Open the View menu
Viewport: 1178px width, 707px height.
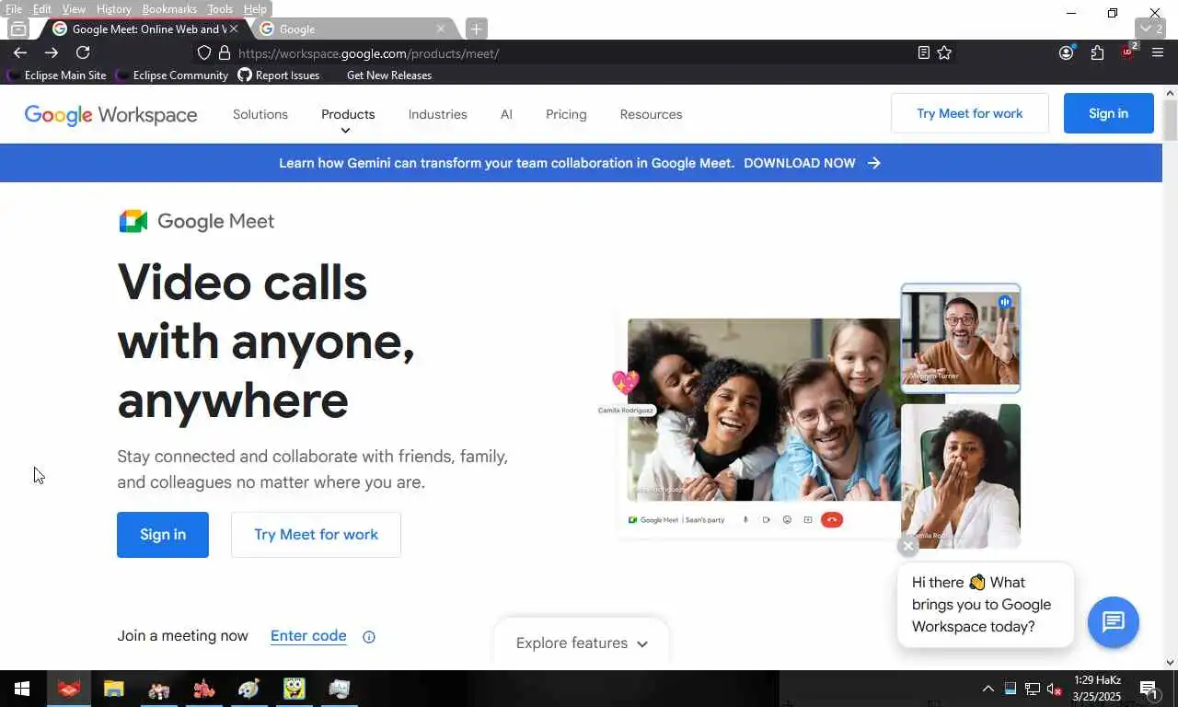click(x=74, y=9)
